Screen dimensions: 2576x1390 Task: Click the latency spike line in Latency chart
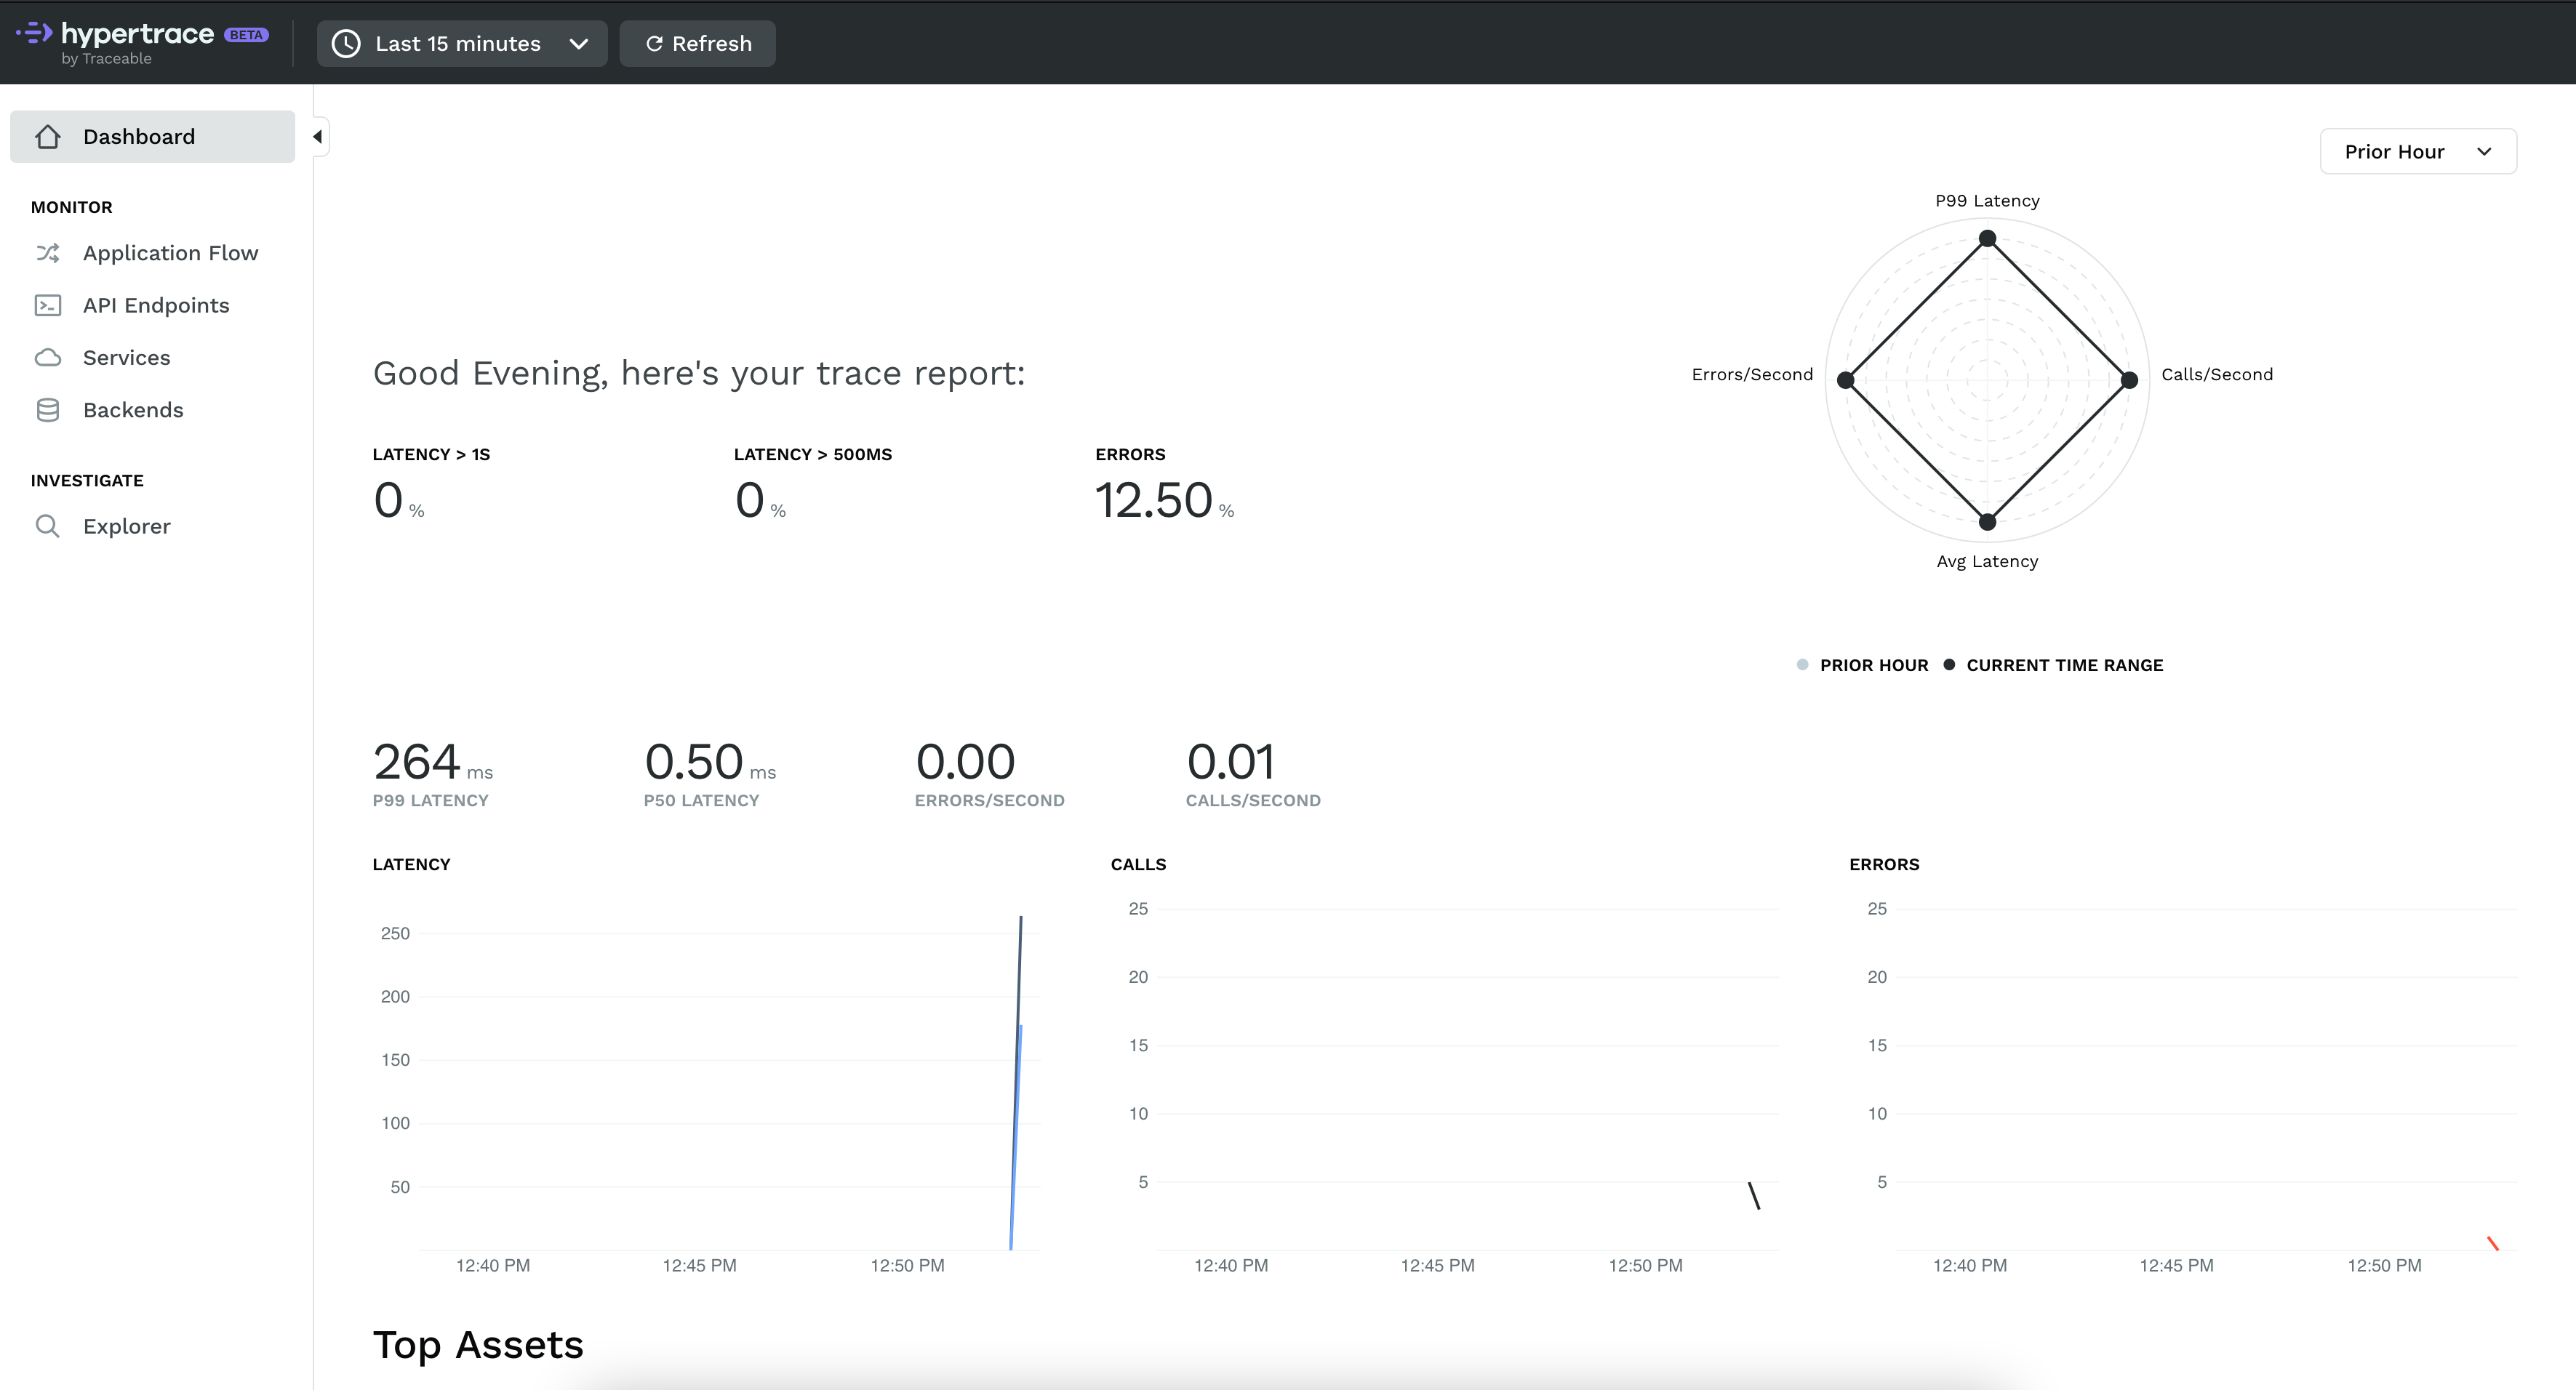pyautogui.click(x=1016, y=1082)
